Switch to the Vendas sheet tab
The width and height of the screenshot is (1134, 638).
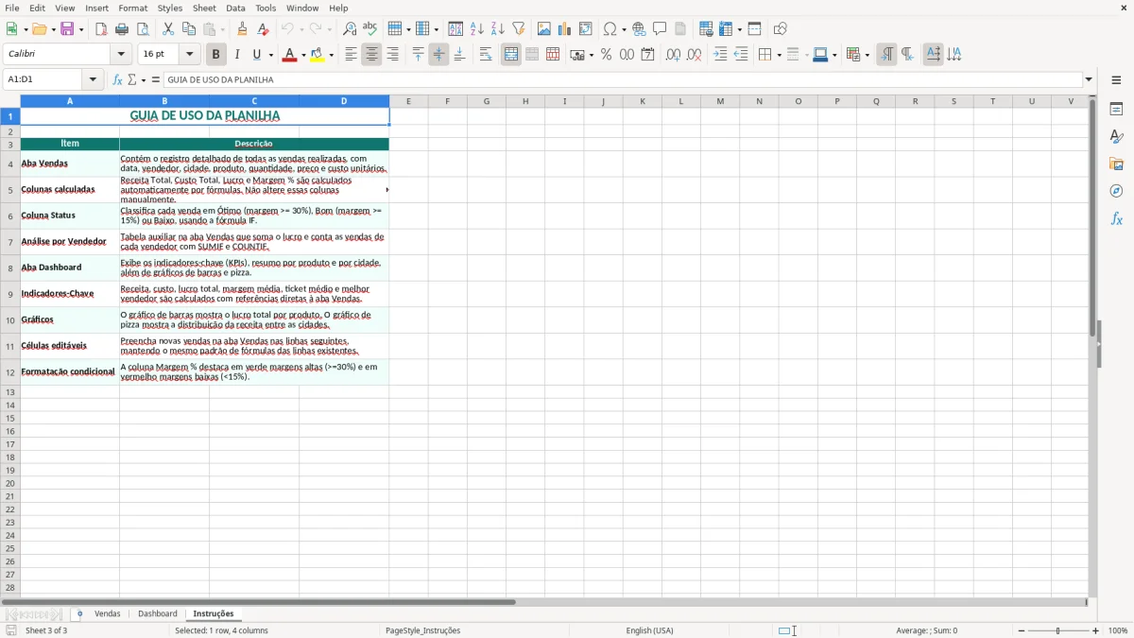(x=108, y=613)
